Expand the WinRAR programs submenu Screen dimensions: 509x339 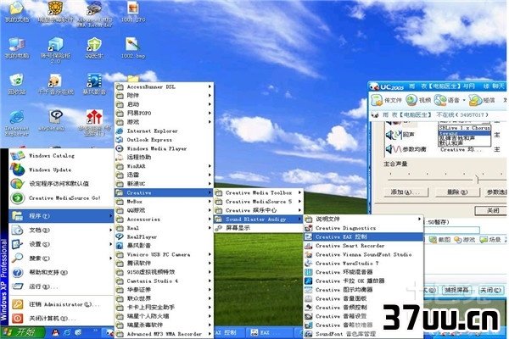pyautogui.click(x=164, y=166)
